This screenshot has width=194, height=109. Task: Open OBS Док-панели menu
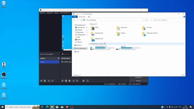click(65, 13)
